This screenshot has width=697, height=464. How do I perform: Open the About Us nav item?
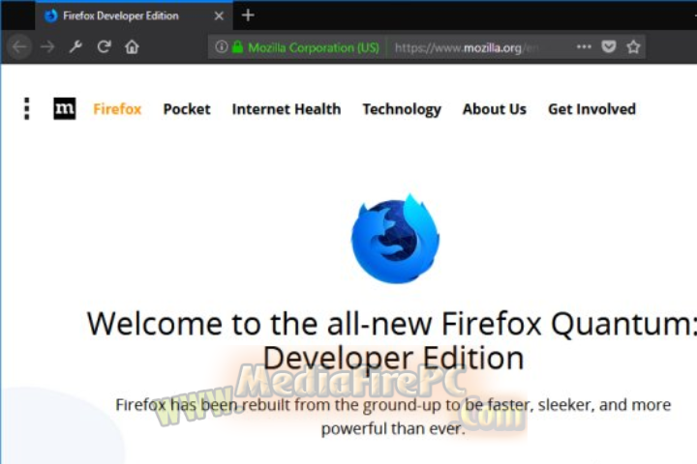click(x=495, y=109)
